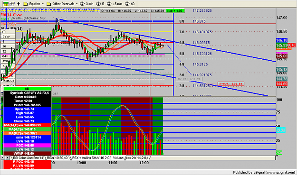Click the MA(4,C)s 145.815 green row
Viewport: 297px width, 175px height.
(x=27, y=129)
